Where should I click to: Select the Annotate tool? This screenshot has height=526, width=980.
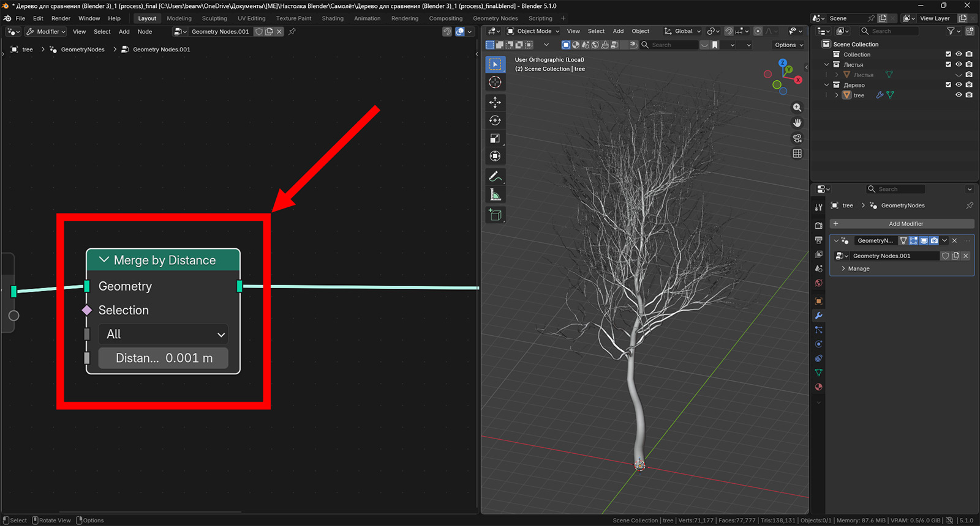coord(495,177)
